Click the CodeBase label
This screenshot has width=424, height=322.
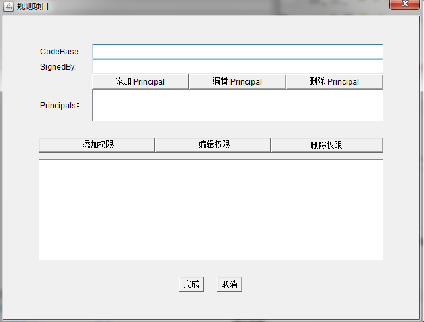(60, 52)
